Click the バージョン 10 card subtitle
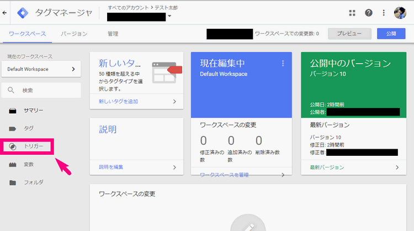This screenshot has width=414, height=231. 328,74
